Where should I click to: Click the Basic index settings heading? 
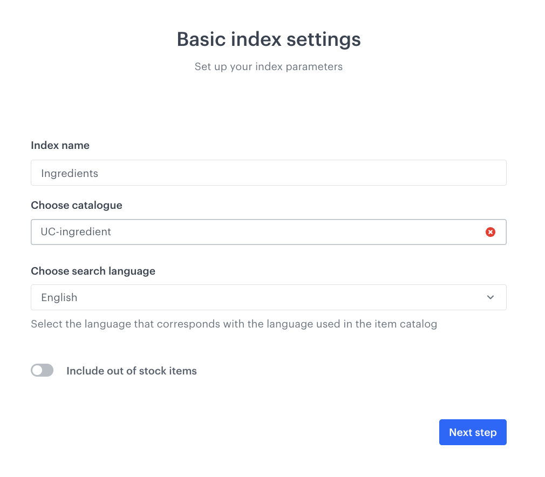268,39
